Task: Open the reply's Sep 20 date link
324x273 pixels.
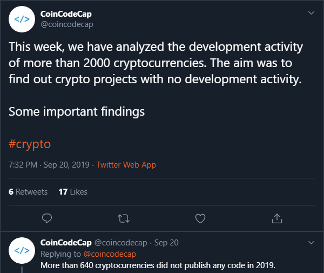Action: point(166,243)
